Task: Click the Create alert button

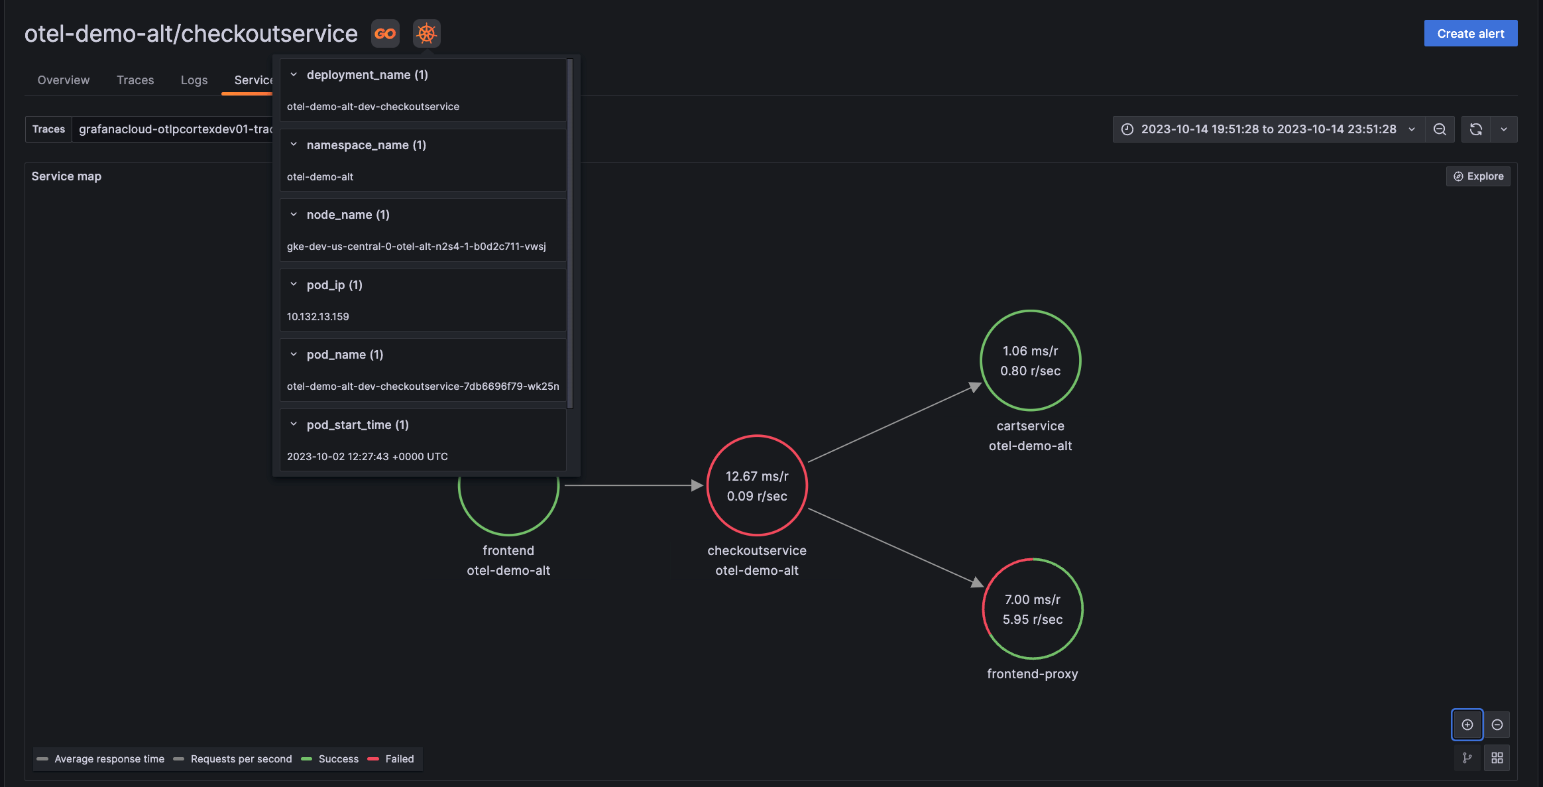Action: point(1470,33)
